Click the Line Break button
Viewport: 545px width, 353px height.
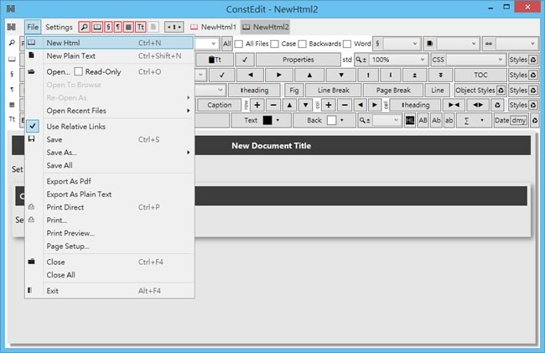pos(333,91)
